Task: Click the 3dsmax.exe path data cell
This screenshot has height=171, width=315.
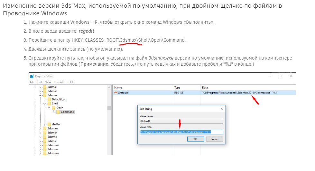Action: [240, 93]
